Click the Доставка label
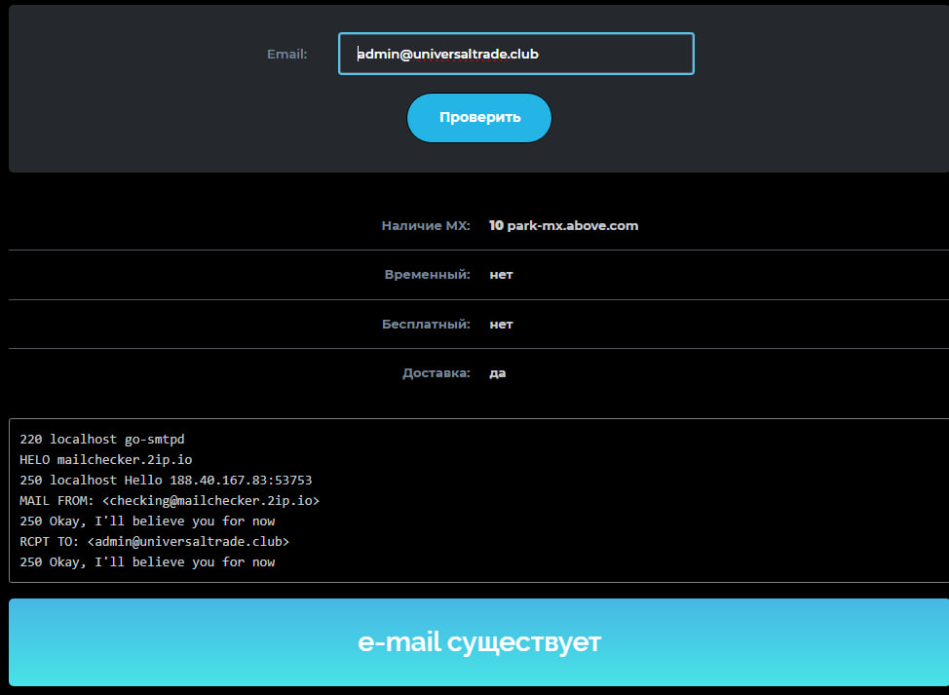Screen dimensions: 949x695 [437, 373]
